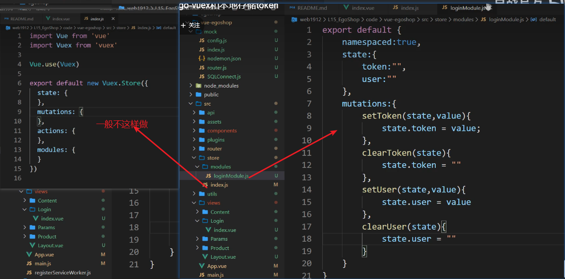The height and width of the screenshot is (279, 565).
Task: Click line number 18 in right editor gutter
Action: click(x=307, y=239)
